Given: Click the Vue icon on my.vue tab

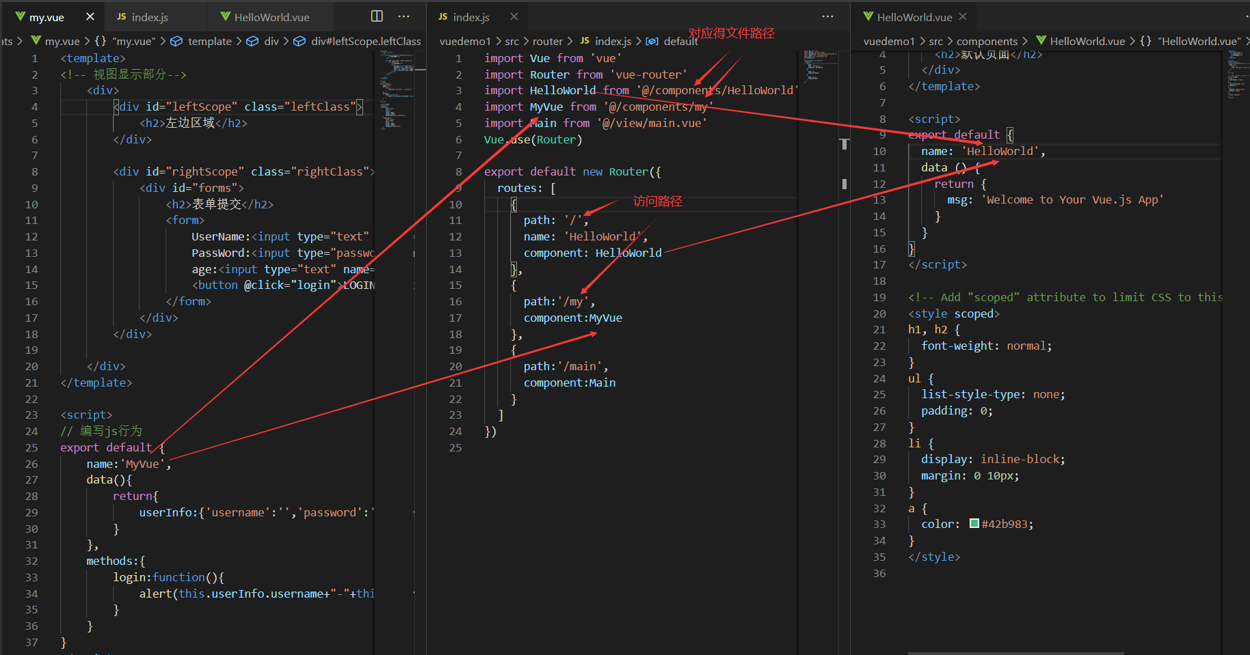Looking at the screenshot, I should (x=20, y=16).
